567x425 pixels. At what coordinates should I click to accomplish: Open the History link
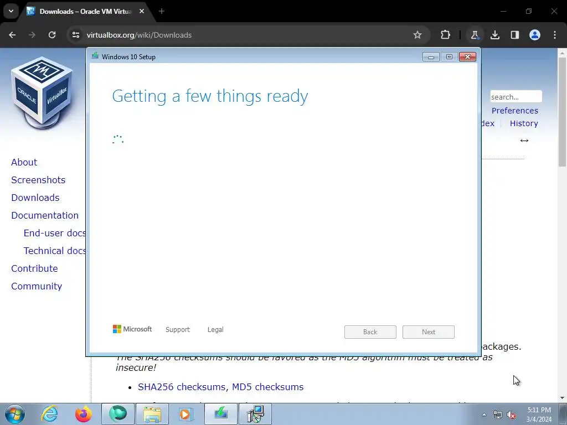[524, 123]
